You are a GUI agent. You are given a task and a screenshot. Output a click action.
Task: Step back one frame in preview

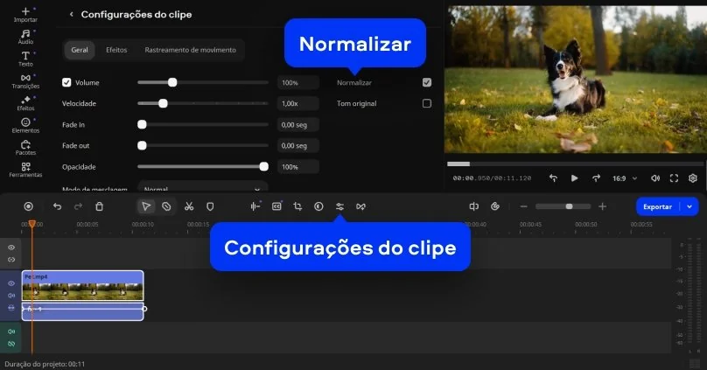click(x=553, y=178)
